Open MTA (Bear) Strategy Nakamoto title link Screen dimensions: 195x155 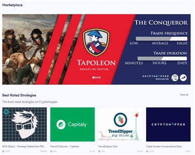click(24, 146)
